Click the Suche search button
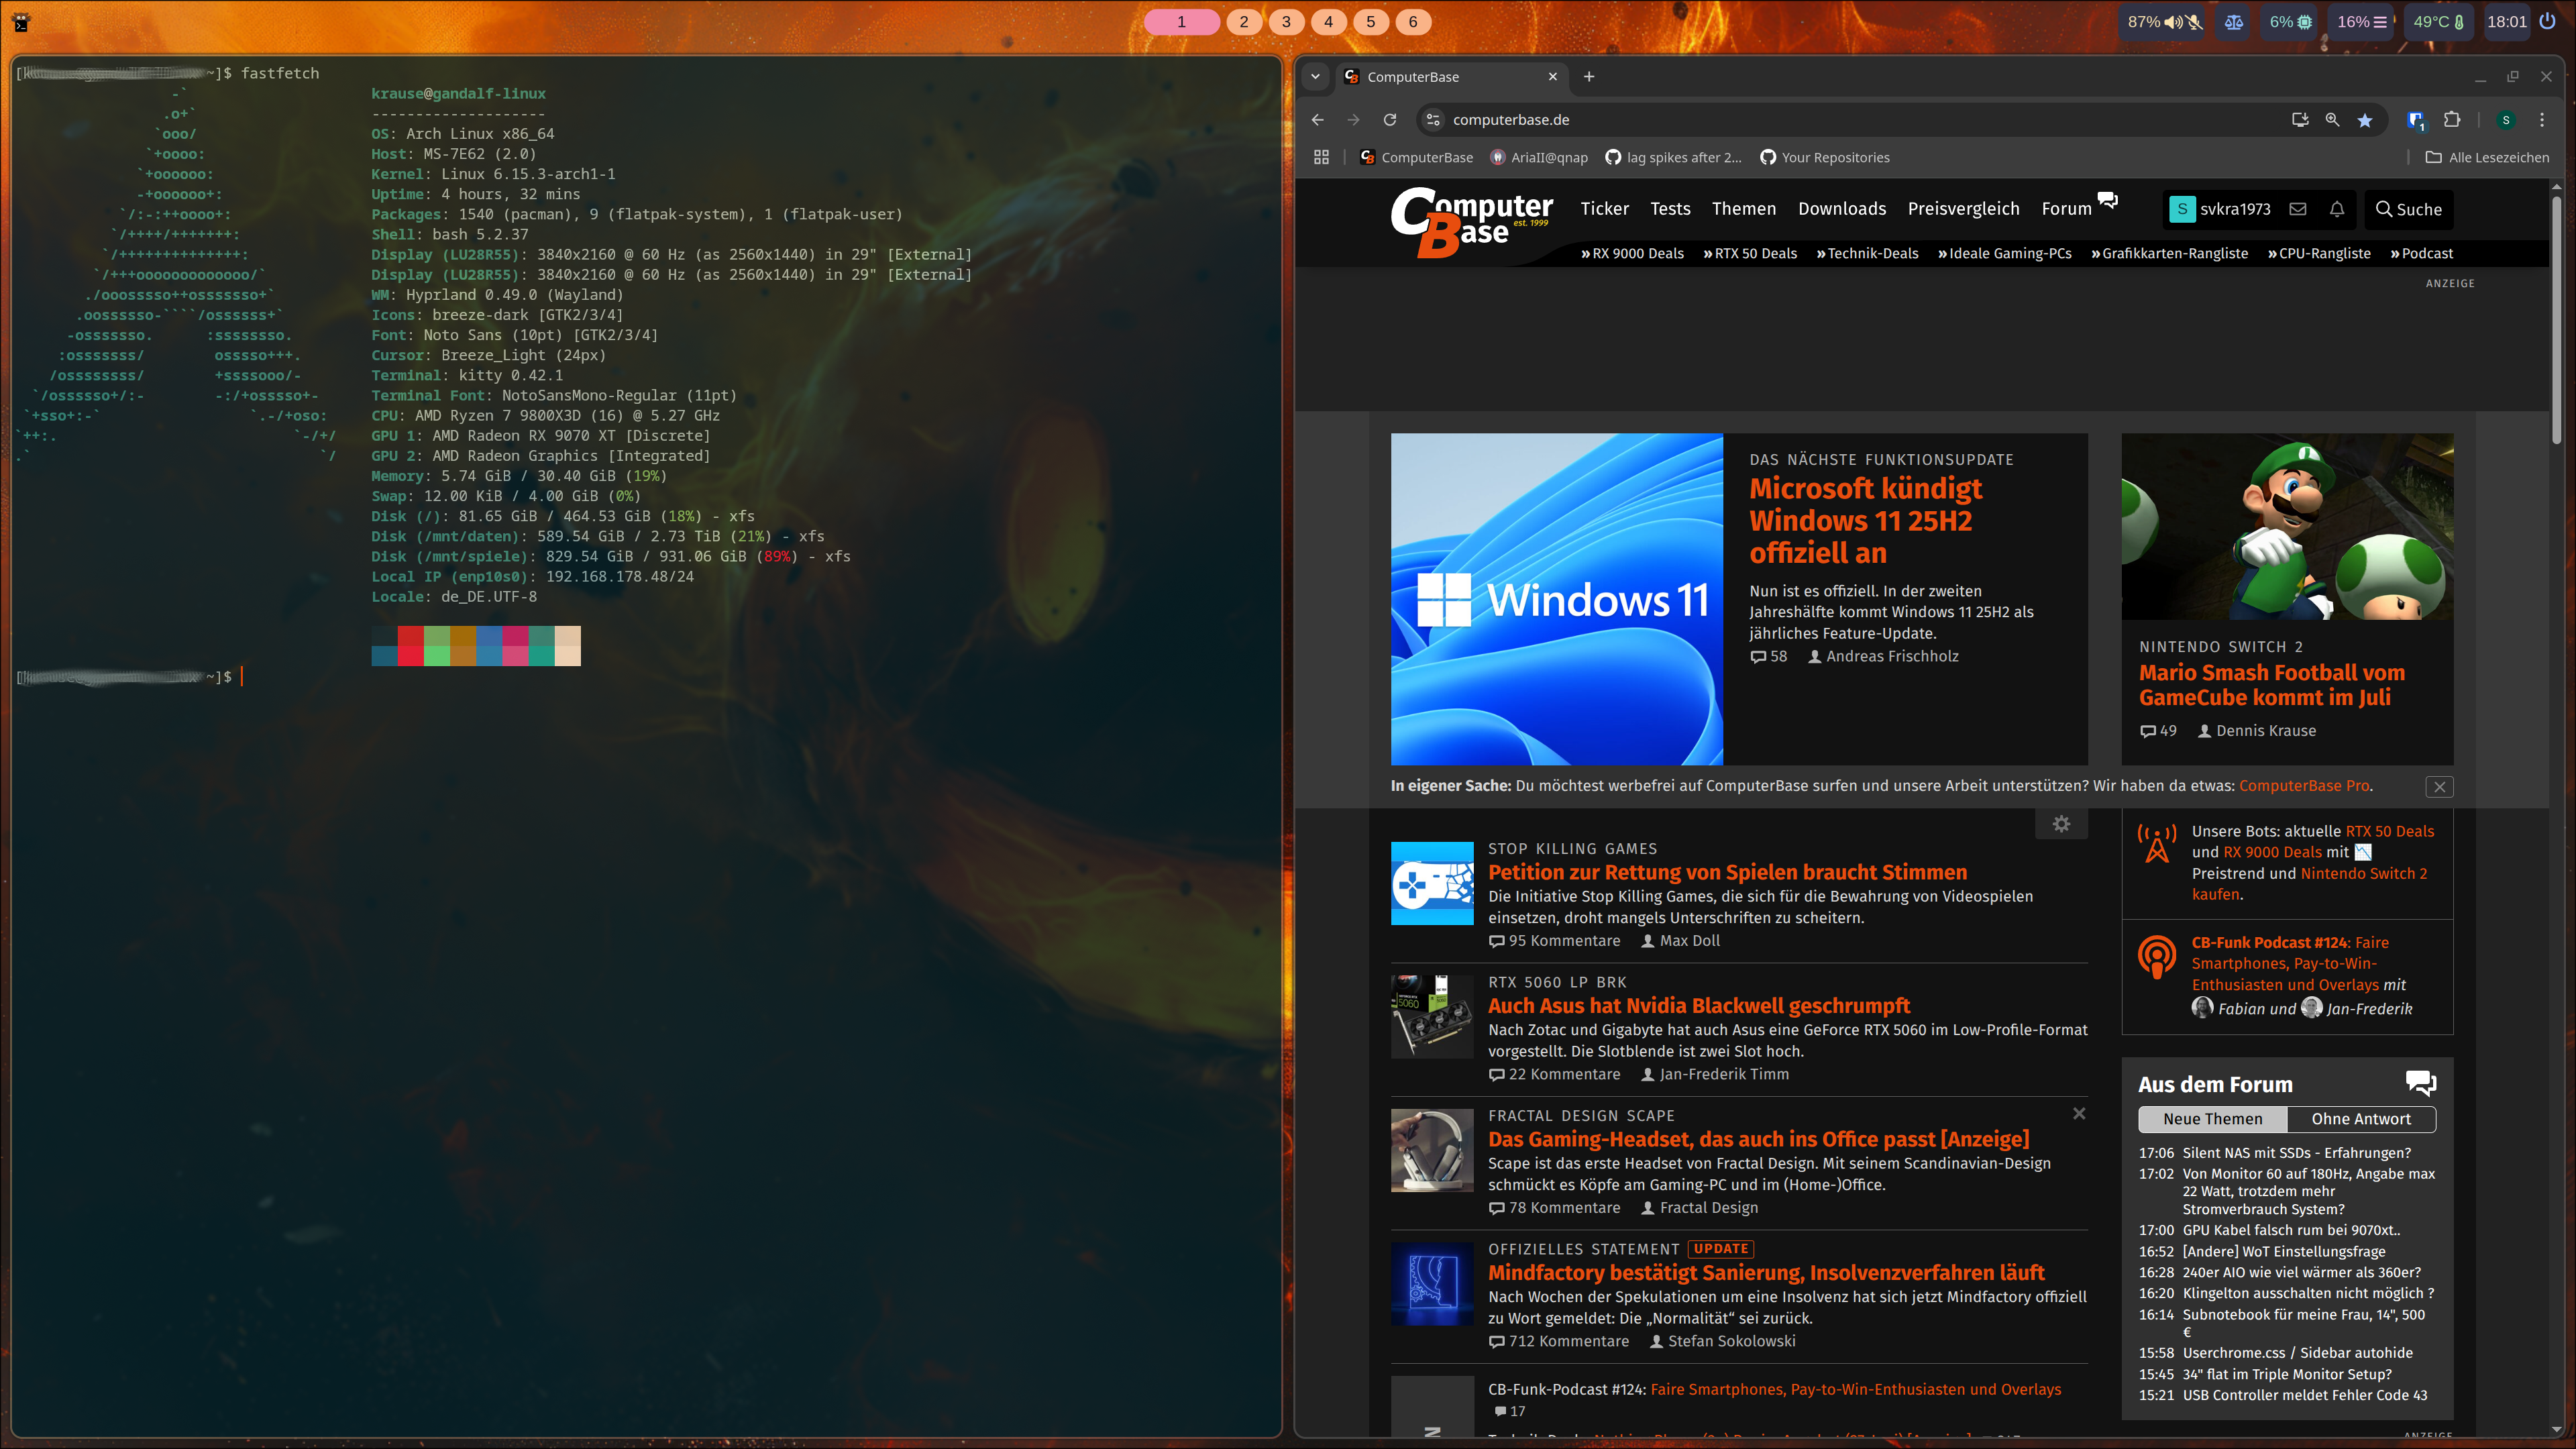Screen dimensions: 2576x1449 click(2409, 209)
